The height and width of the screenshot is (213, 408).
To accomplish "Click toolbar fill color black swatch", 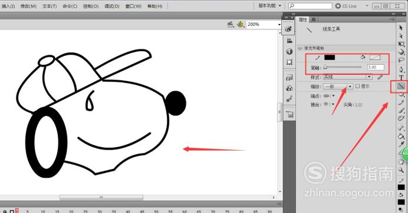I will pyautogui.click(x=402, y=202).
